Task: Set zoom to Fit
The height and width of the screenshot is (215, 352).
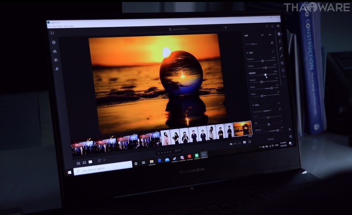Action: tap(231, 144)
